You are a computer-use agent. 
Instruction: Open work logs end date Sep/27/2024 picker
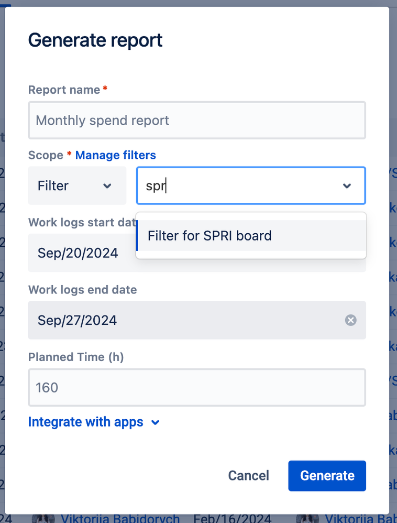[x=183, y=320]
